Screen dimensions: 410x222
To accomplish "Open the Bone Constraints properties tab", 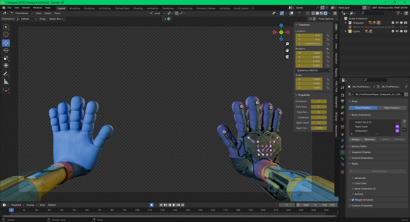I will coord(343,165).
